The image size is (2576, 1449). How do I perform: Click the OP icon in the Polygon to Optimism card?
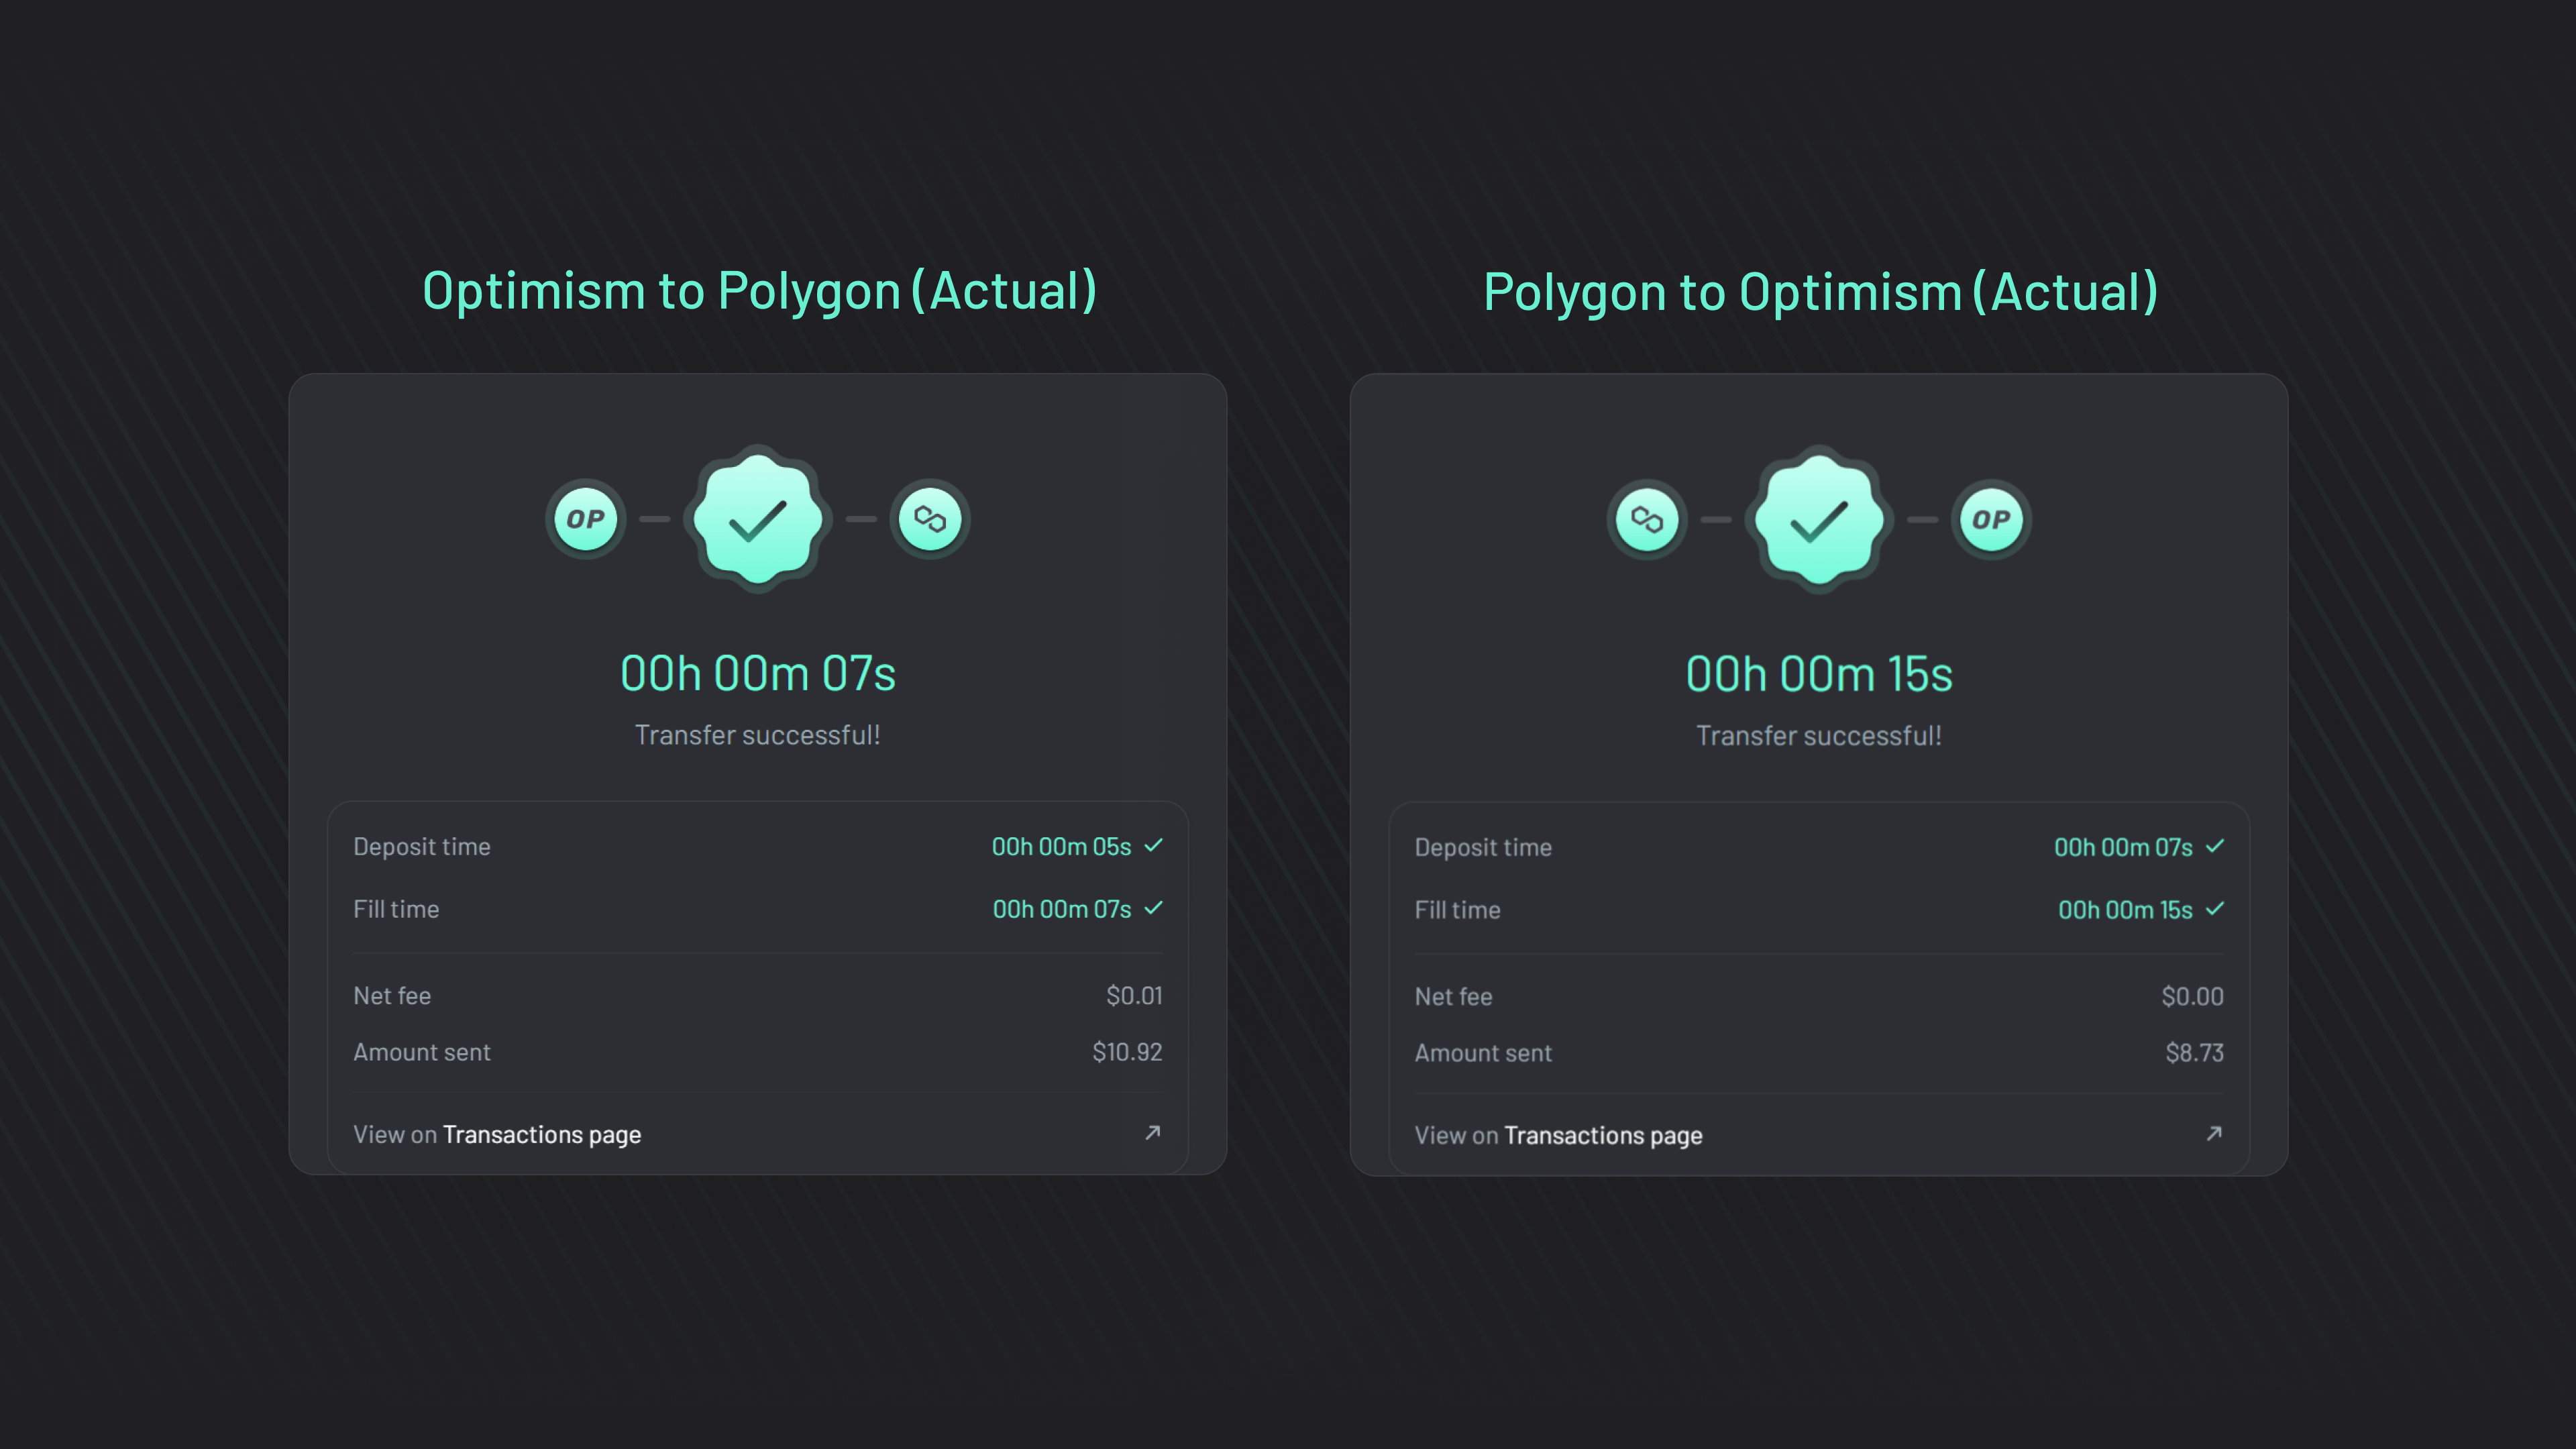coord(1991,518)
